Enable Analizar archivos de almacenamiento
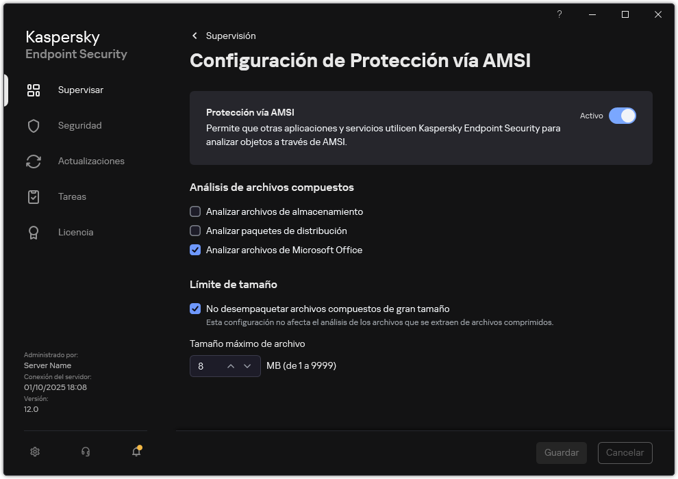678x479 pixels. tap(195, 211)
